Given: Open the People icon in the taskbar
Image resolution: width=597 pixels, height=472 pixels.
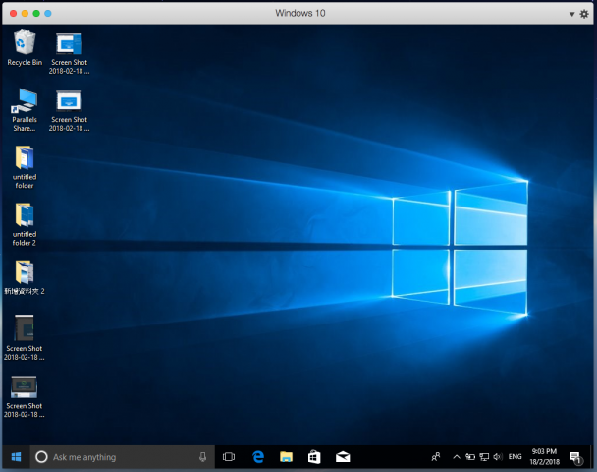Looking at the screenshot, I should [x=436, y=456].
